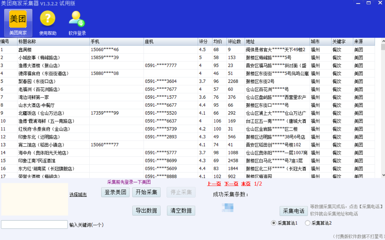
Task: Open the 软件登录 login icon
Action: pyautogui.click(x=77, y=23)
